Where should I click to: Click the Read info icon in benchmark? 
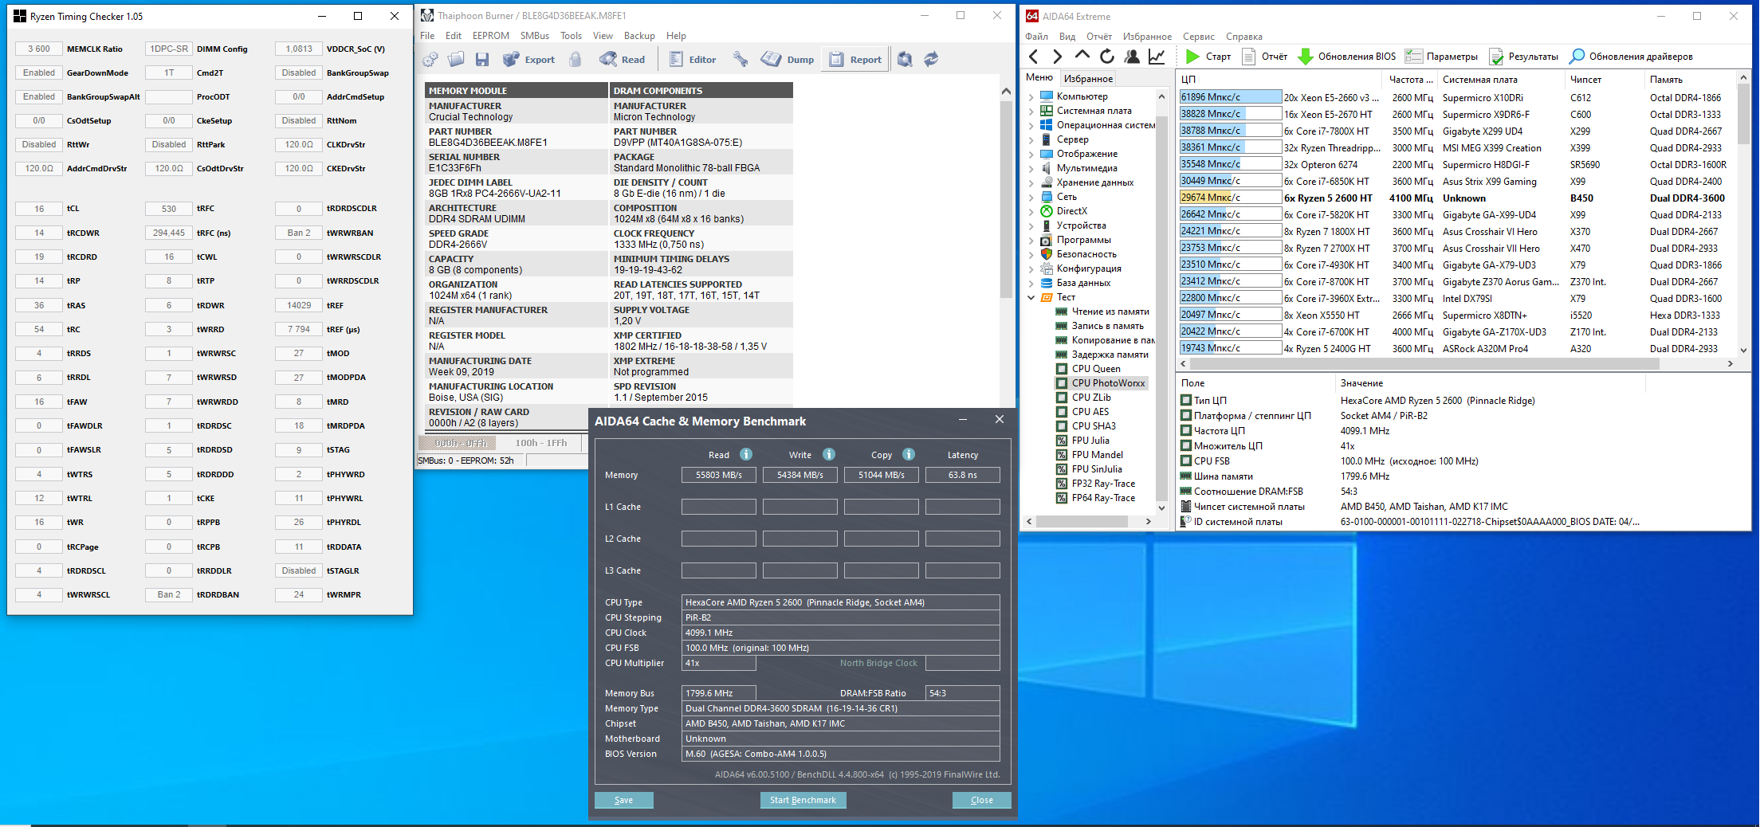[746, 454]
